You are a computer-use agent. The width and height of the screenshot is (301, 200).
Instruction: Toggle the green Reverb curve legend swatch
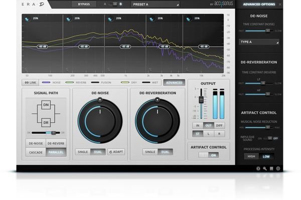pos(70,82)
